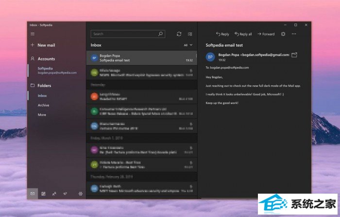Open Settings gear in sidebar bottom

tap(81, 194)
